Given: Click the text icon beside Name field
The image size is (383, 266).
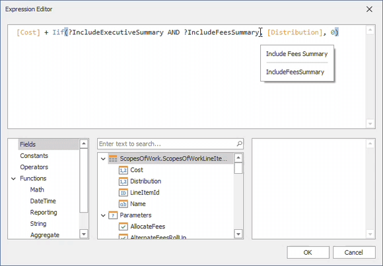Looking at the screenshot, I should click(x=123, y=204).
